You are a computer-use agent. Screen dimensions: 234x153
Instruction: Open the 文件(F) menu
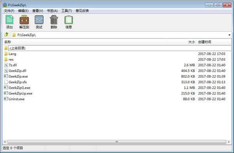(x=9, y=11)
